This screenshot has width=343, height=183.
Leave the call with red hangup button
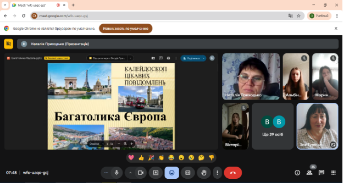(233, 173)
